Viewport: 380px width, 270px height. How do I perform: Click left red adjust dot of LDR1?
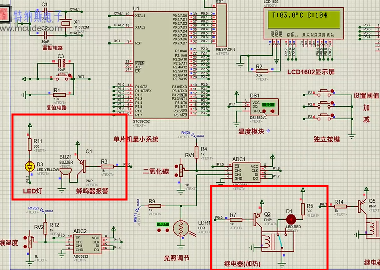159,230
